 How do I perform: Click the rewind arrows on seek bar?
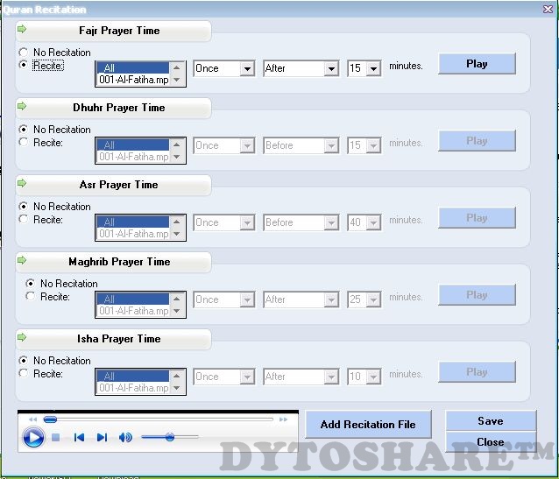[x=32, y=419]
